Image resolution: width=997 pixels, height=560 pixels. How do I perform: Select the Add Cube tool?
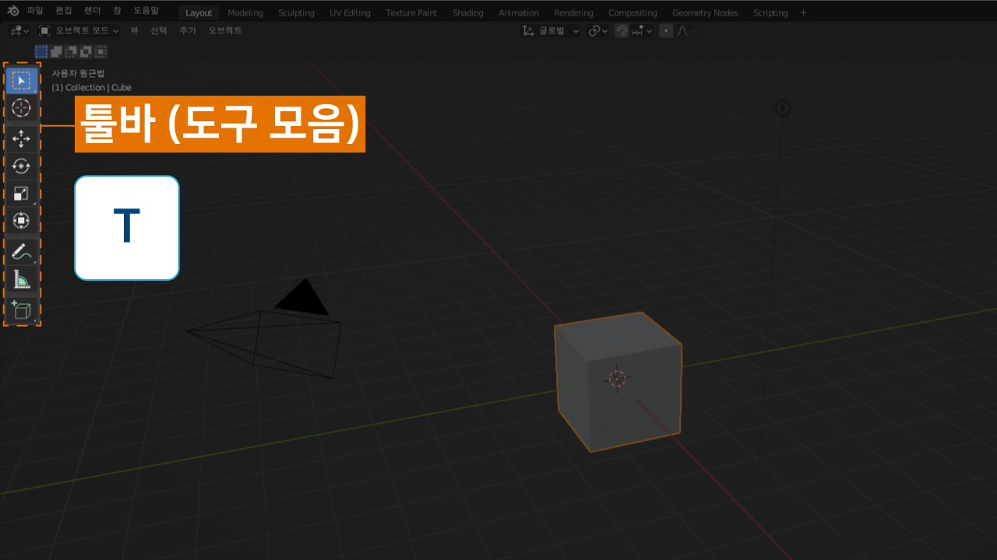coord(22,310)
